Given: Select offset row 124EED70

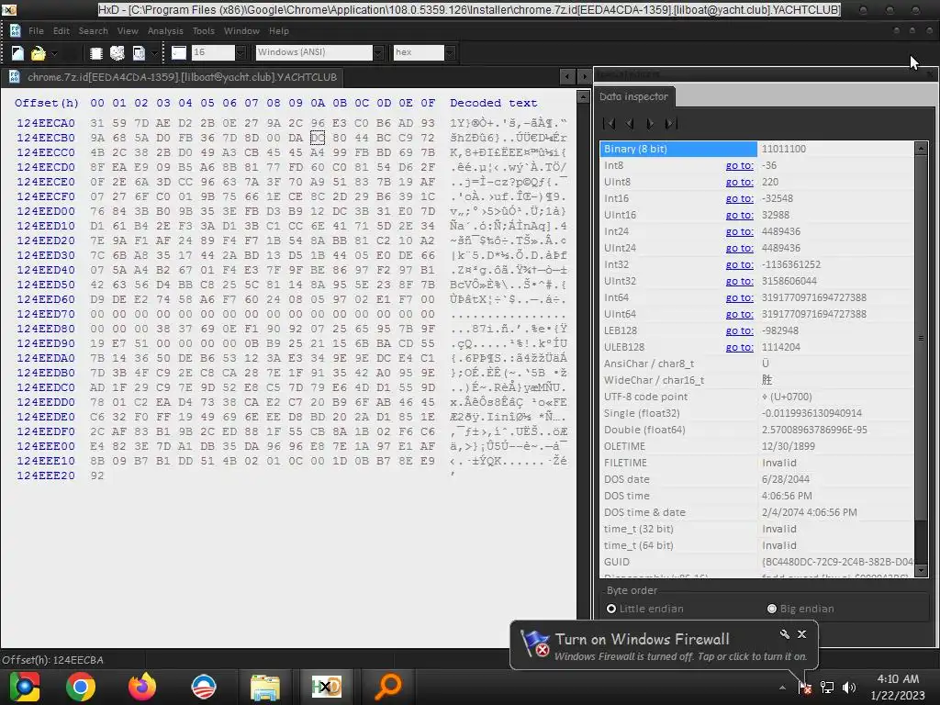Looking at the screenshot, I should tap(46, 314).
